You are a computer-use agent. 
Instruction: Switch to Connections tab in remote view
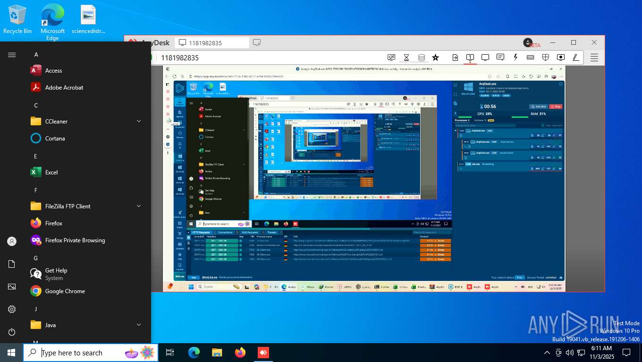click(x=228, y=232)
